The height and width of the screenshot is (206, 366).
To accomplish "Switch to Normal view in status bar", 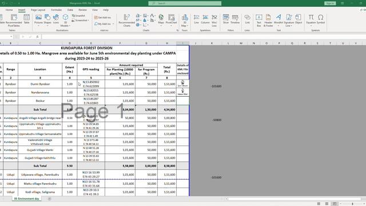I will 319,204.
